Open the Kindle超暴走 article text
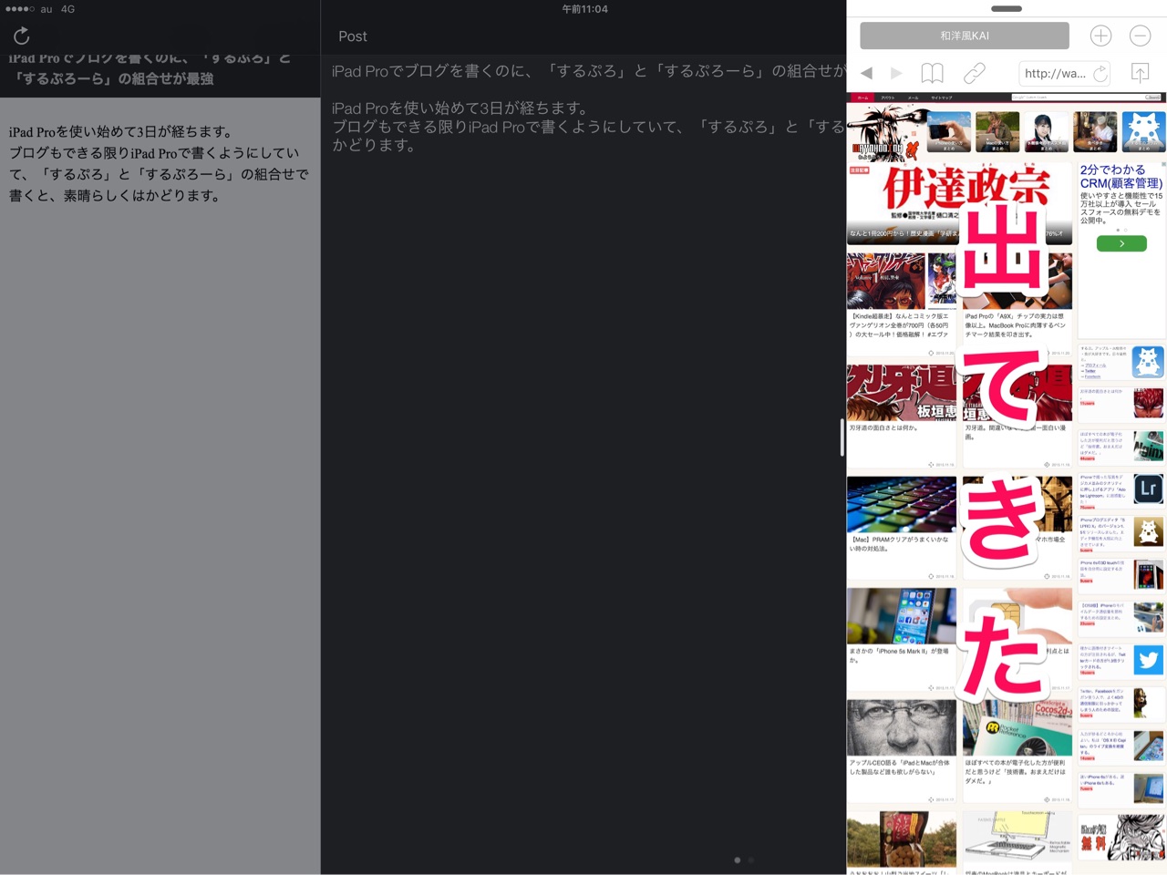The width and height of the screenshot is (1167, 875). [900, 325]
